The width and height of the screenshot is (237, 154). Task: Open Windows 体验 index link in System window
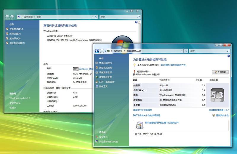[86, 69]
